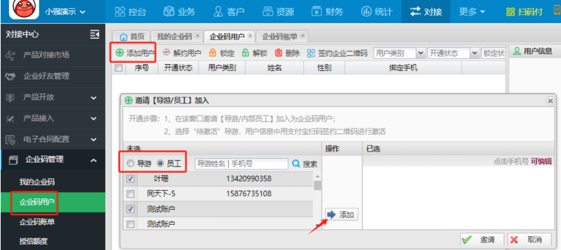Close the 企业码用户 tab
Screen dimensions: 561x250
tap(250, 35)
